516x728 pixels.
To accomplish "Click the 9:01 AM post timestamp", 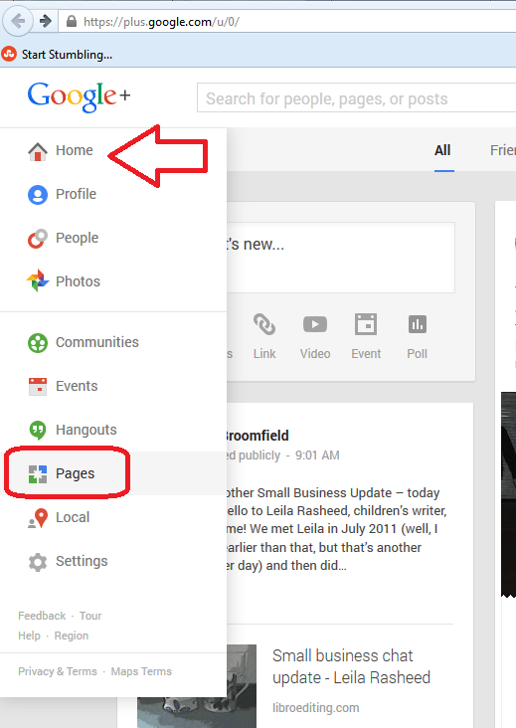I will pos(317,455).
